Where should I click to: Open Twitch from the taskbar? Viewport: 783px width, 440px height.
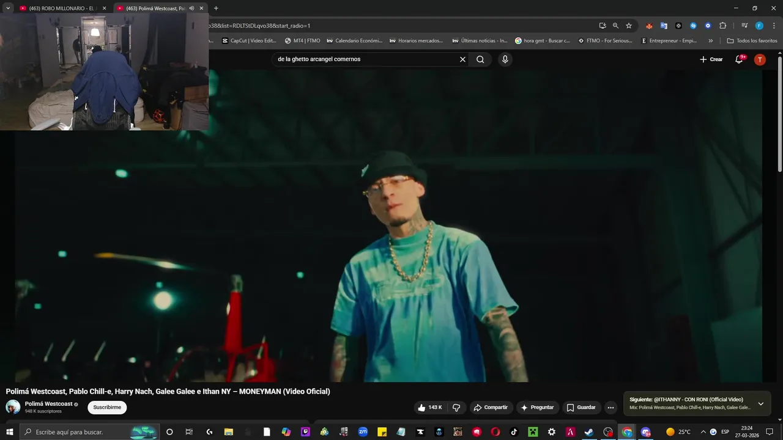[x=305, y=432]
